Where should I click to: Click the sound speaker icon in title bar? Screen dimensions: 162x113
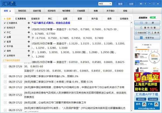click(141, 4)
